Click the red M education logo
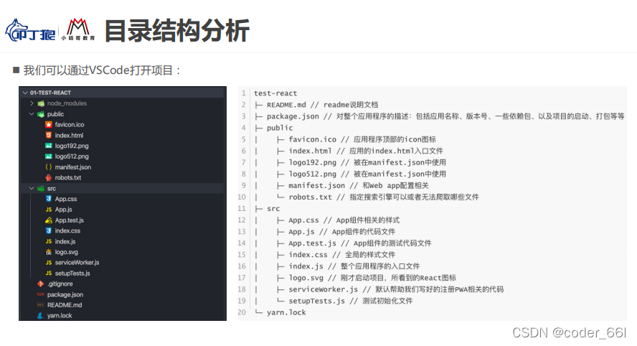 [x=78, y=29]
